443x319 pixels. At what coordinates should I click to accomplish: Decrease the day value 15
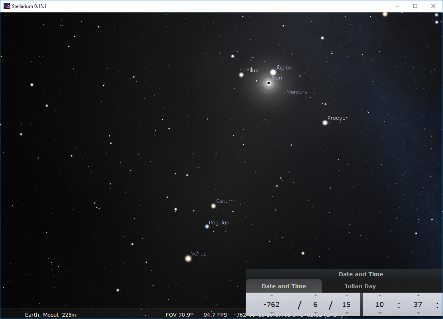347,313
